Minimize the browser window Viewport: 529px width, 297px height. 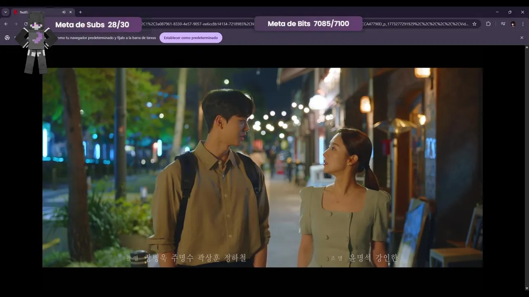[x=497, y=12]
